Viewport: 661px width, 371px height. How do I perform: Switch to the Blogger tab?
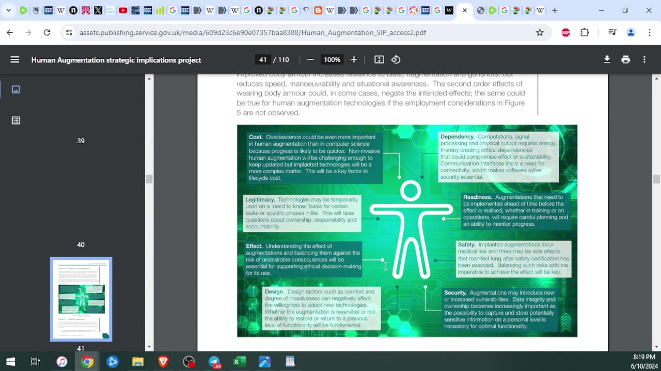tap(318, 10)
